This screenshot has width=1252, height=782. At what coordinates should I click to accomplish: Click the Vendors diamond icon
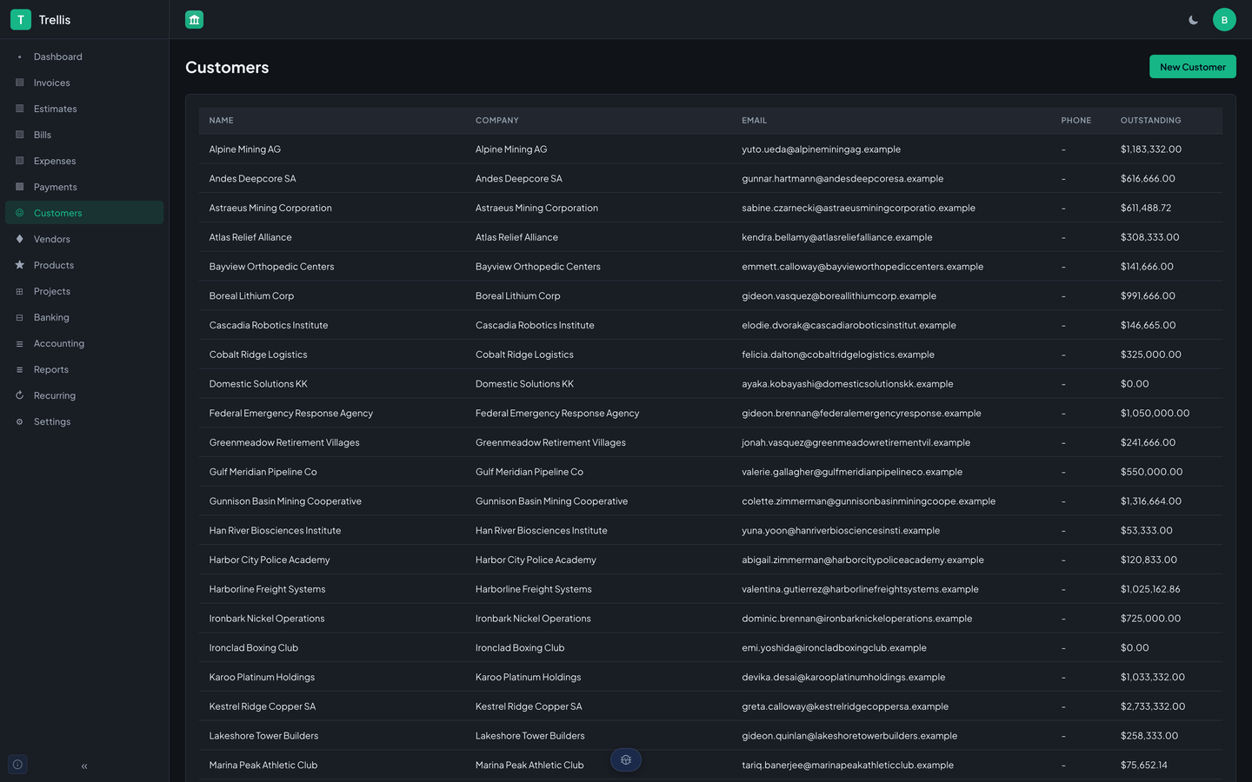pyautogui.click(x=19, y=239)
